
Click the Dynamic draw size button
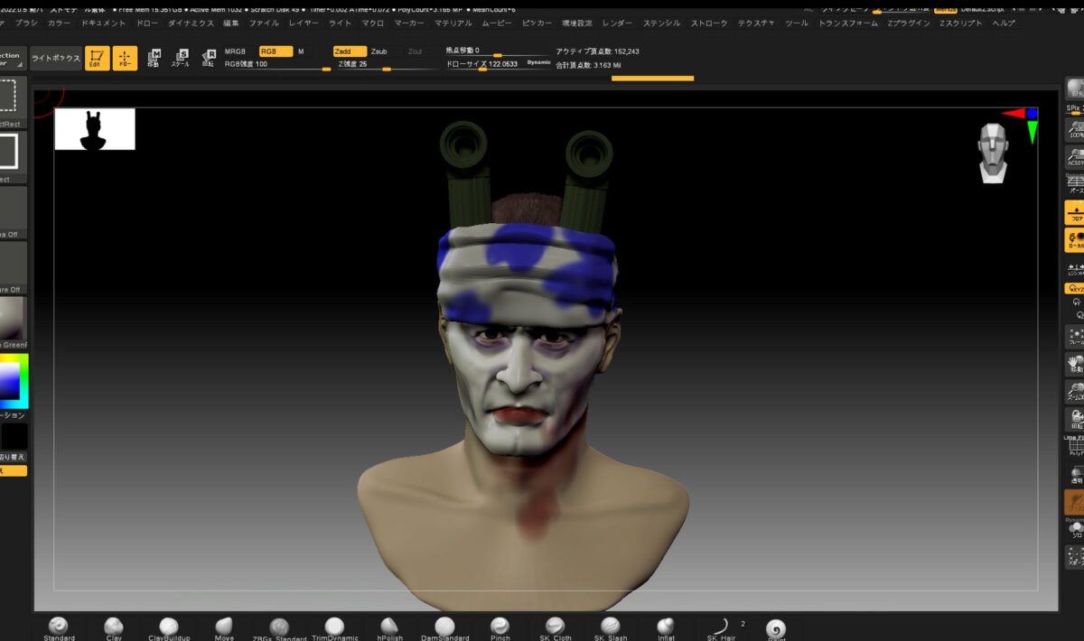(539, 63)
